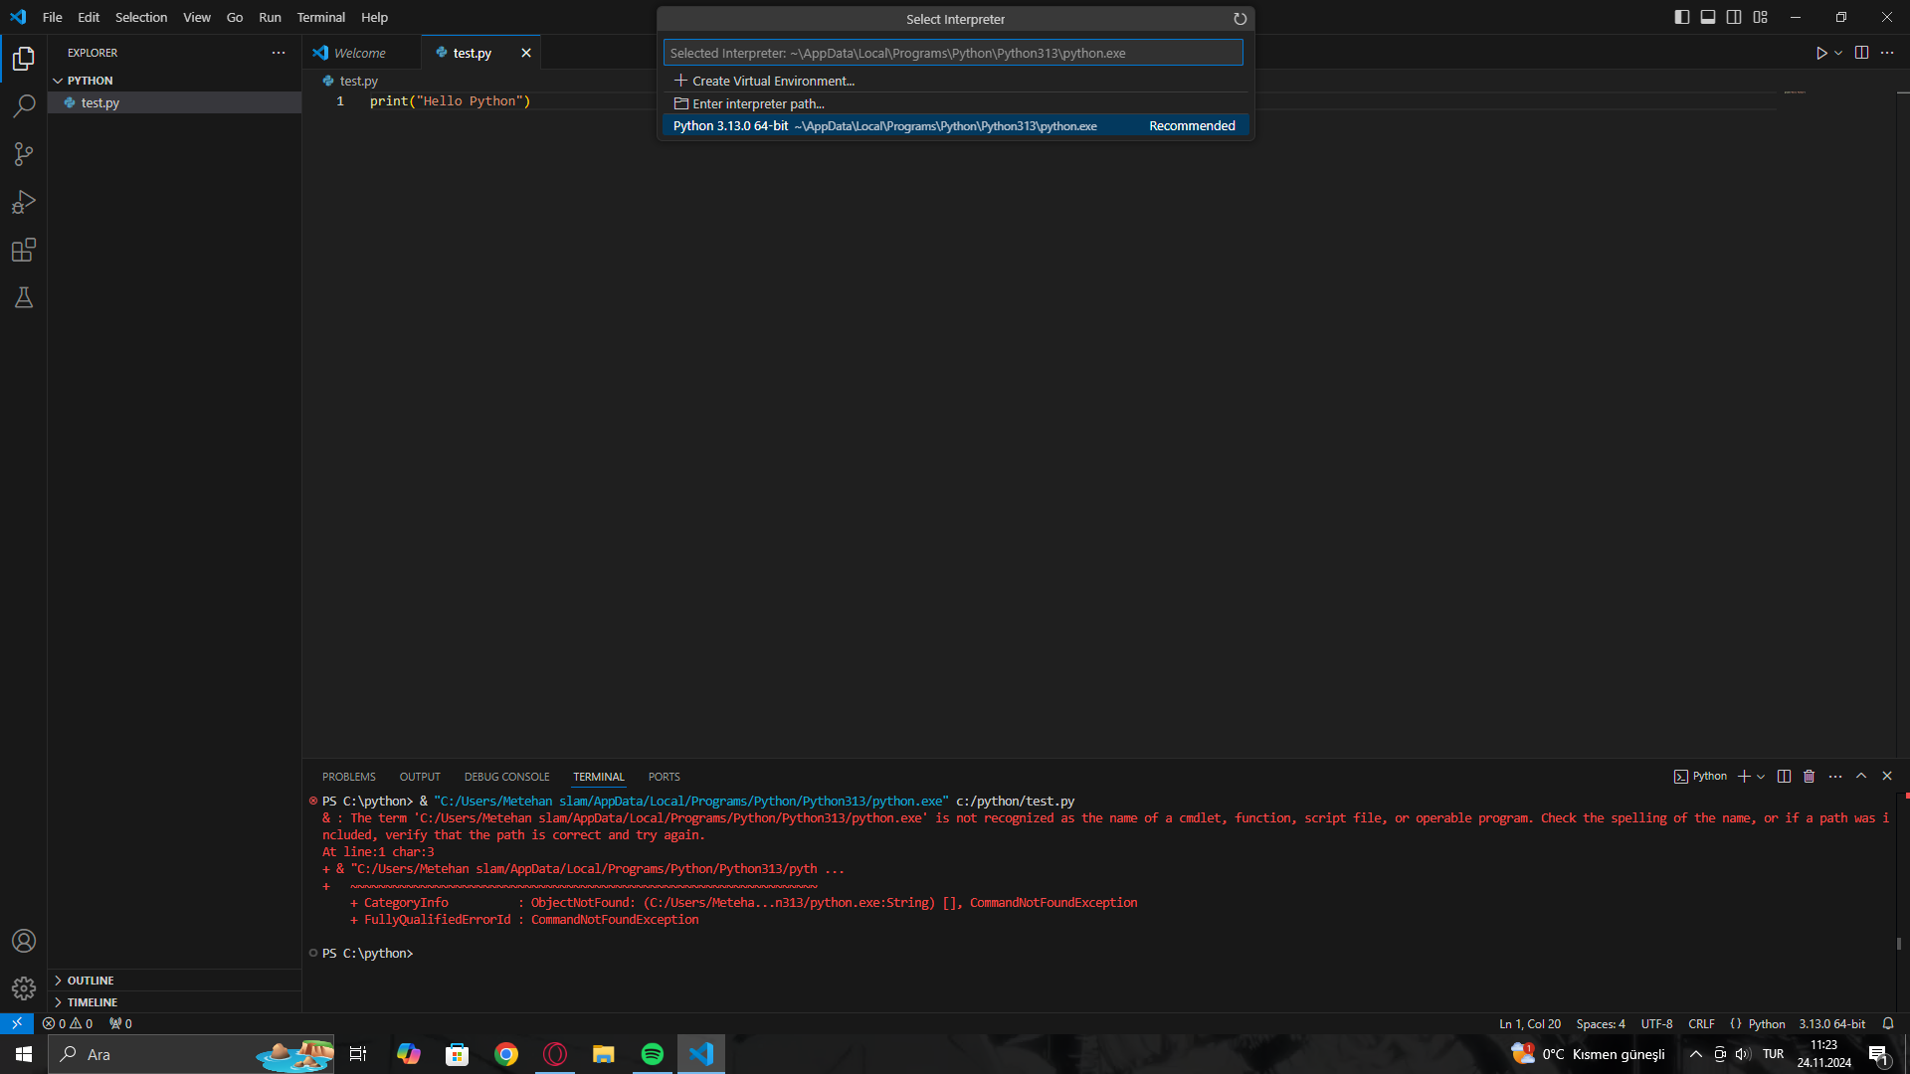Click the refresh interpreter list icon
The image size is (1910, 1074).
tap(1240, 19)
